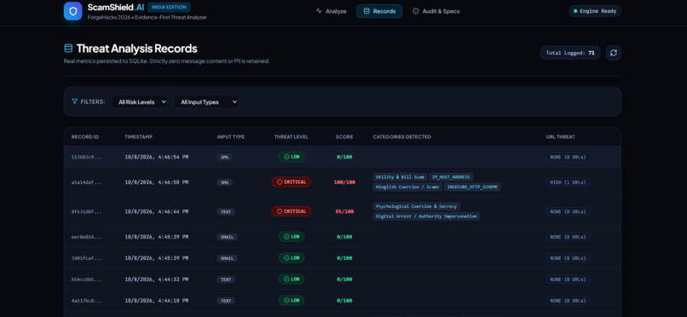Click the EMAIL type tag in row eec0e814

point(227,237)
